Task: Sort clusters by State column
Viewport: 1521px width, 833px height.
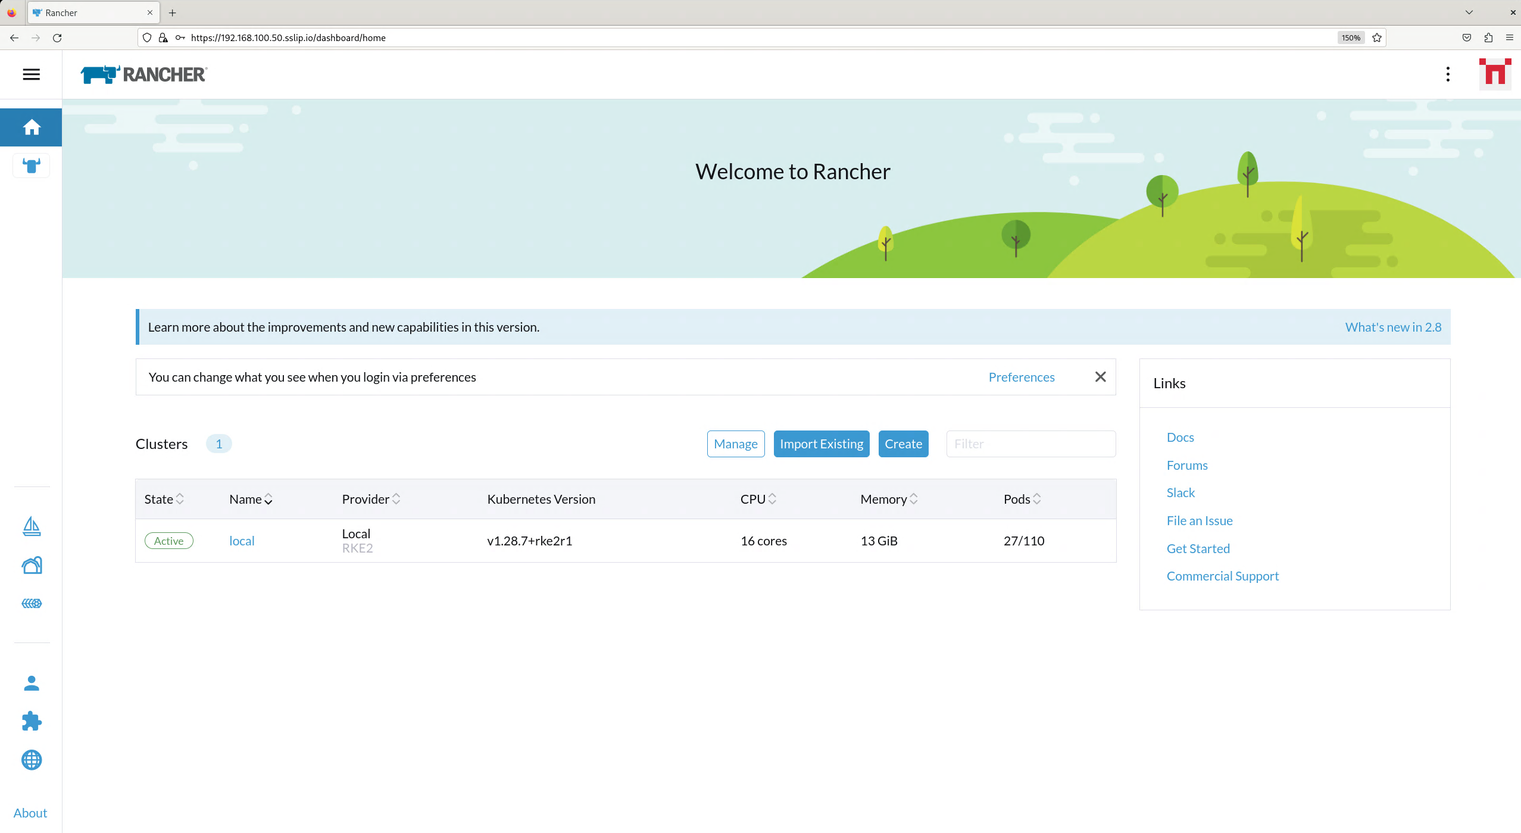Action: pyautogui.click(x=164, y=499)
